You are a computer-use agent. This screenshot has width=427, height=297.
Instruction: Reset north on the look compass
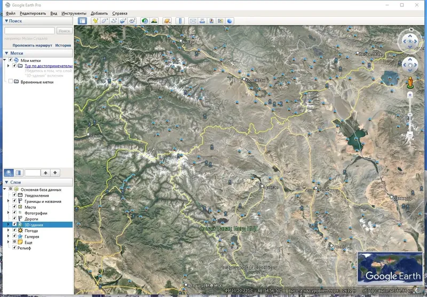click(411, 29)
